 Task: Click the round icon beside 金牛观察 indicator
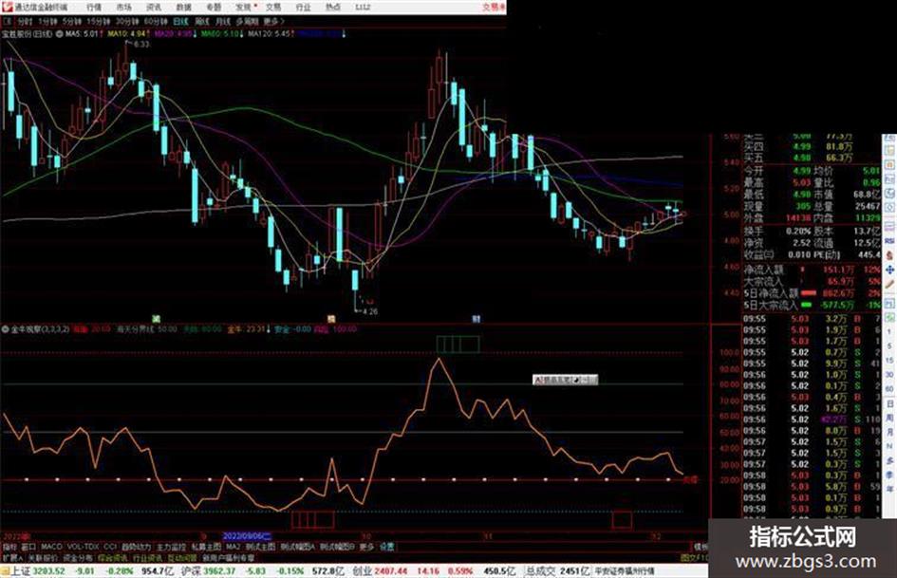[x=5, y=329]
